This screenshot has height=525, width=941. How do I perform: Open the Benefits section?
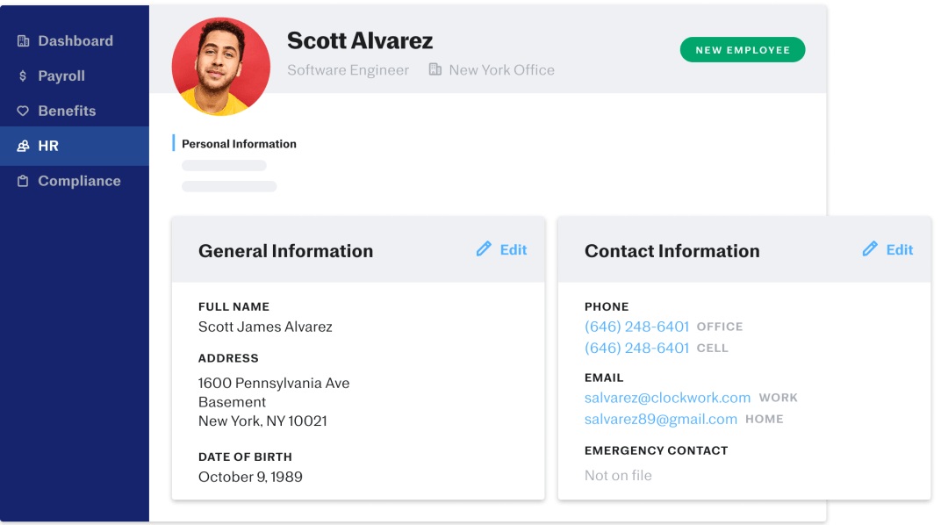tap(67, 111)
